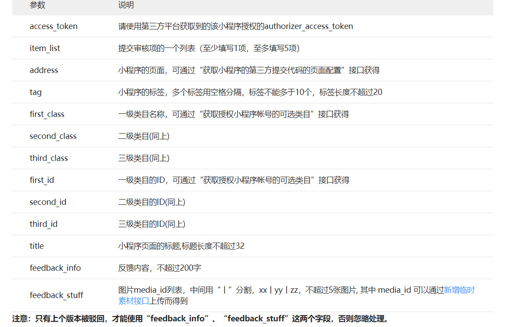Click the first_id parameter name
507x327 pixels.
[x=42, y=180]
